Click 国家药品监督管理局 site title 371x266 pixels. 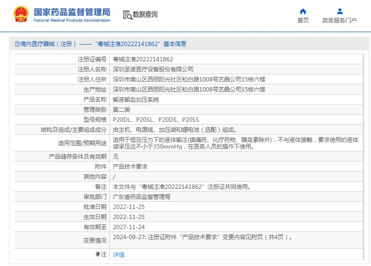tap(72, 12)
